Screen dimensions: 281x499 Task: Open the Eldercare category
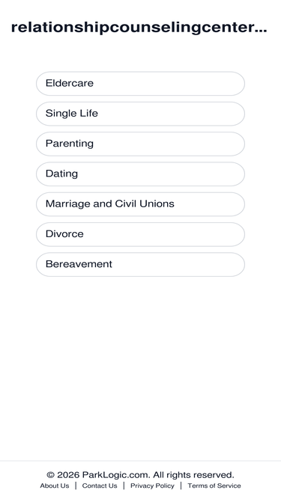[140, 83]
